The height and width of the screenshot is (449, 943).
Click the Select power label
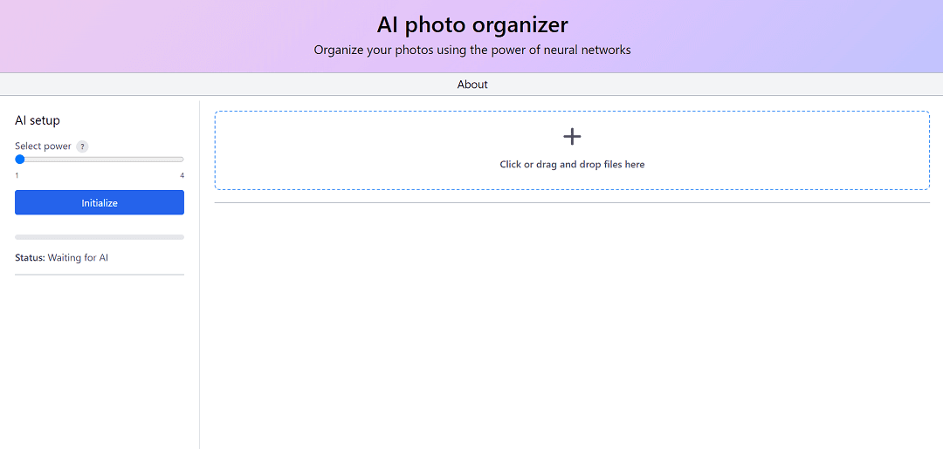click(x=43, y=146)
